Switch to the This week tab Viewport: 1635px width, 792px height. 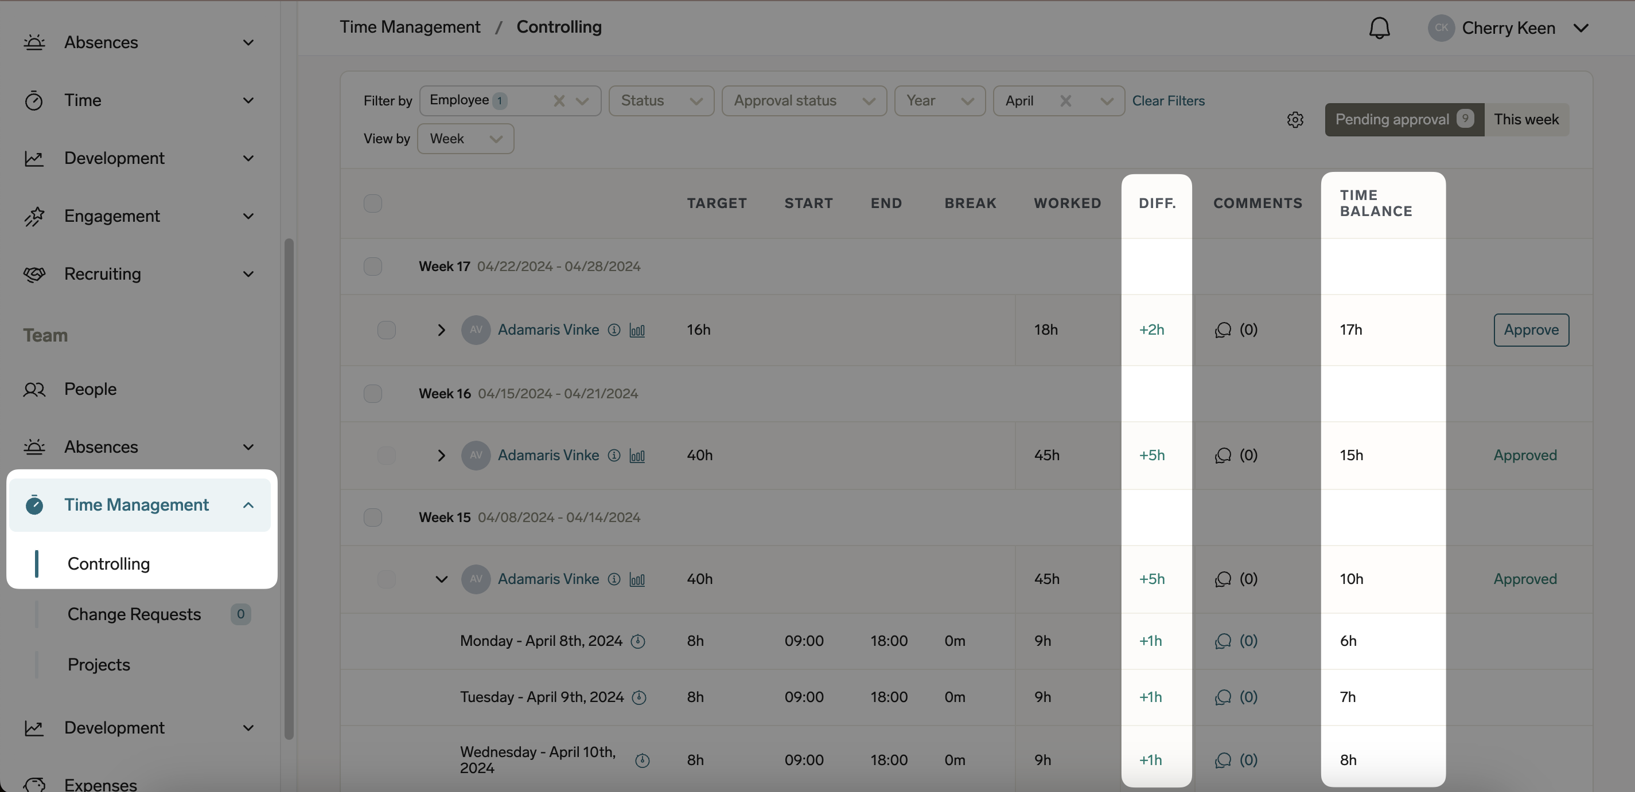(1526, 119)
